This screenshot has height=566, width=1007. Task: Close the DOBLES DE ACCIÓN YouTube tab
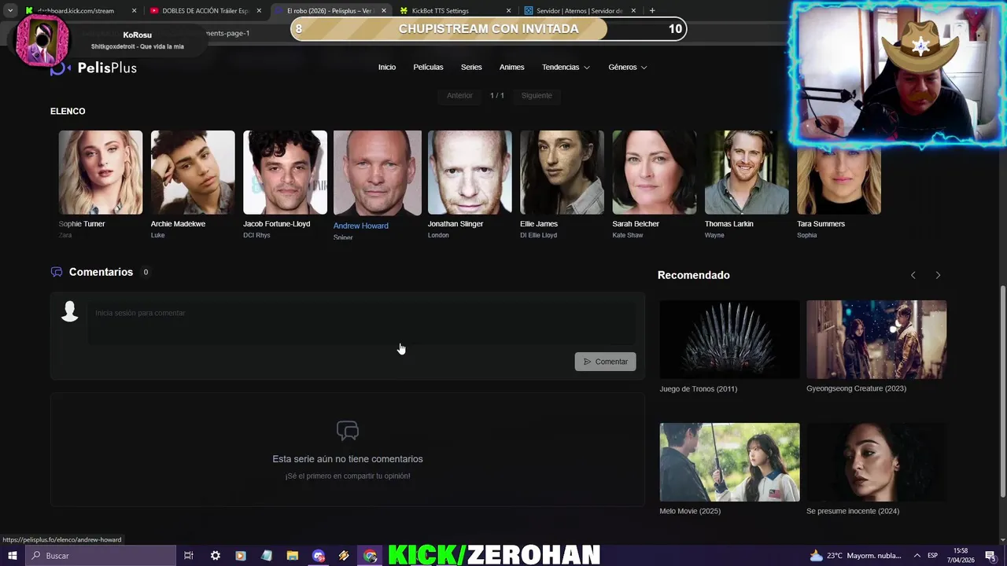(259, 11)
